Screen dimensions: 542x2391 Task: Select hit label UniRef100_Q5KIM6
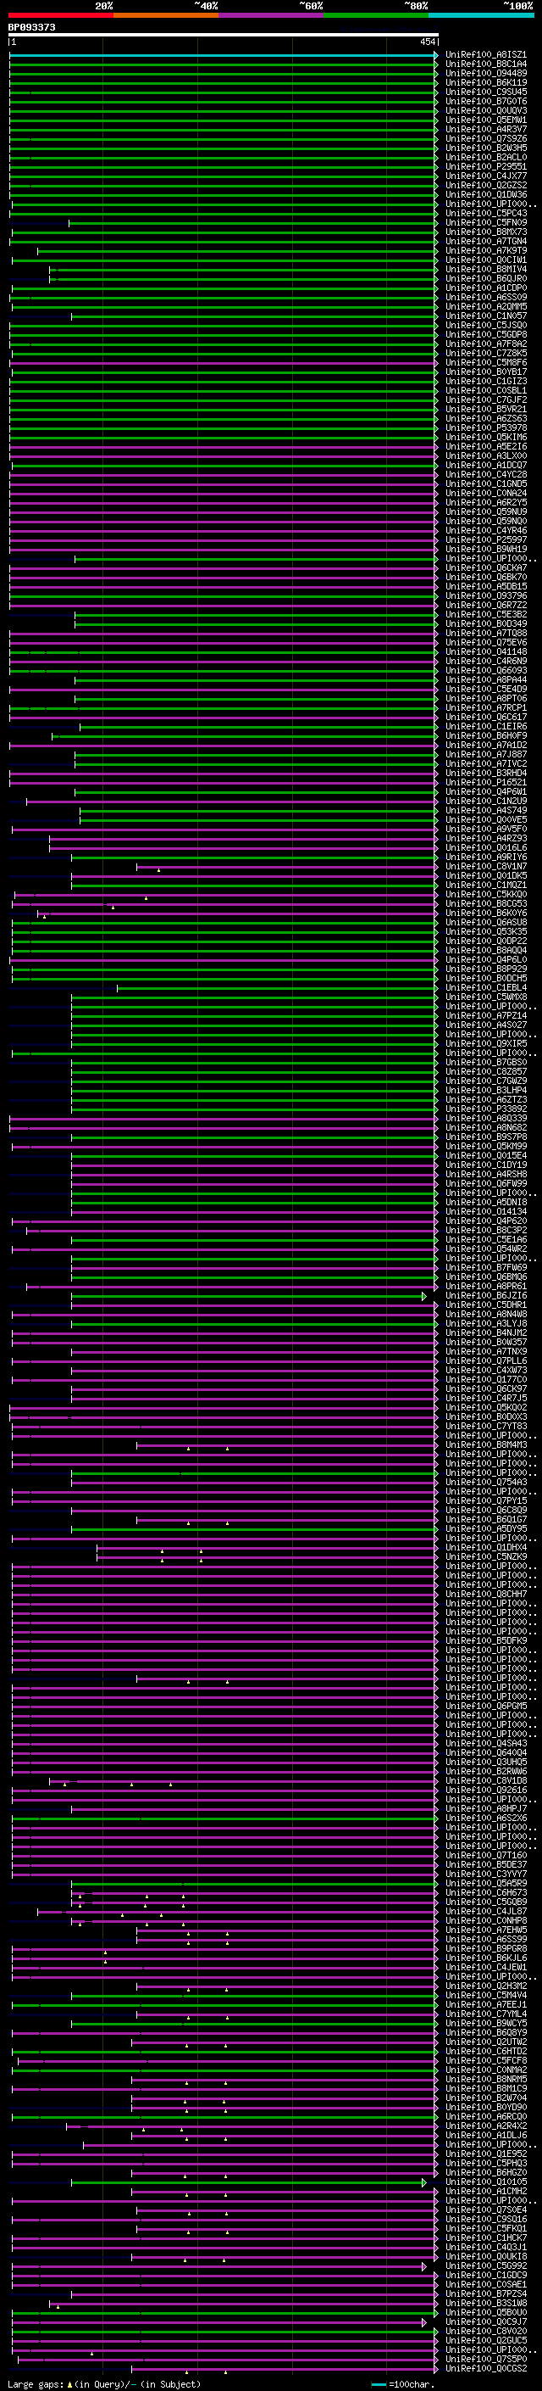pyautogui.click(x=485, y=437)
